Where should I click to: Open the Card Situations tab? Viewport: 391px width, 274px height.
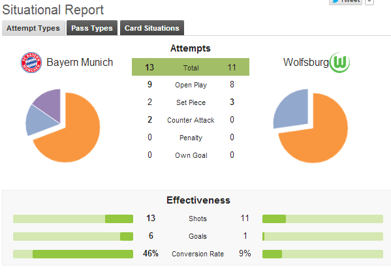tap(152, 28)
